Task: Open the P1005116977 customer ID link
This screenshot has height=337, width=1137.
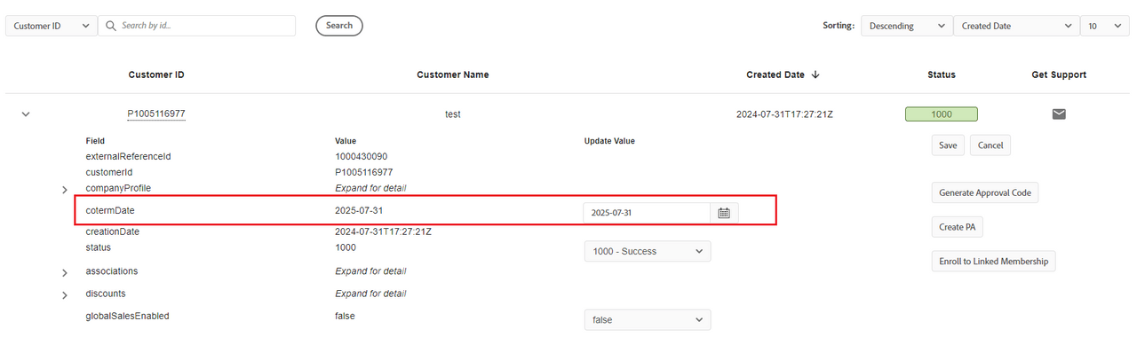Action: (x=156, y=114)
